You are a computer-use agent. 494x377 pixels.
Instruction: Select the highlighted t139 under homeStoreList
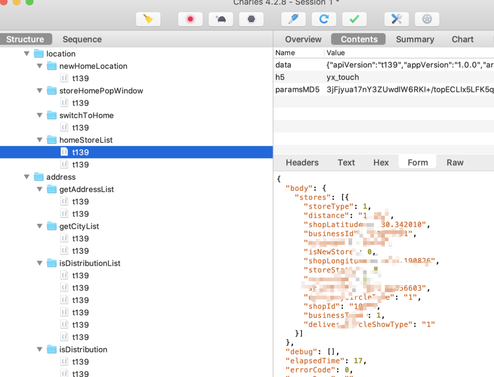pyautogui.click(x=136, y=152)
